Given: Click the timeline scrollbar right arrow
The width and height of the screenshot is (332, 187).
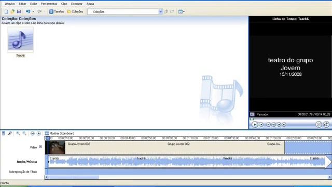Looking at the screenshot, I should (330, 177).
